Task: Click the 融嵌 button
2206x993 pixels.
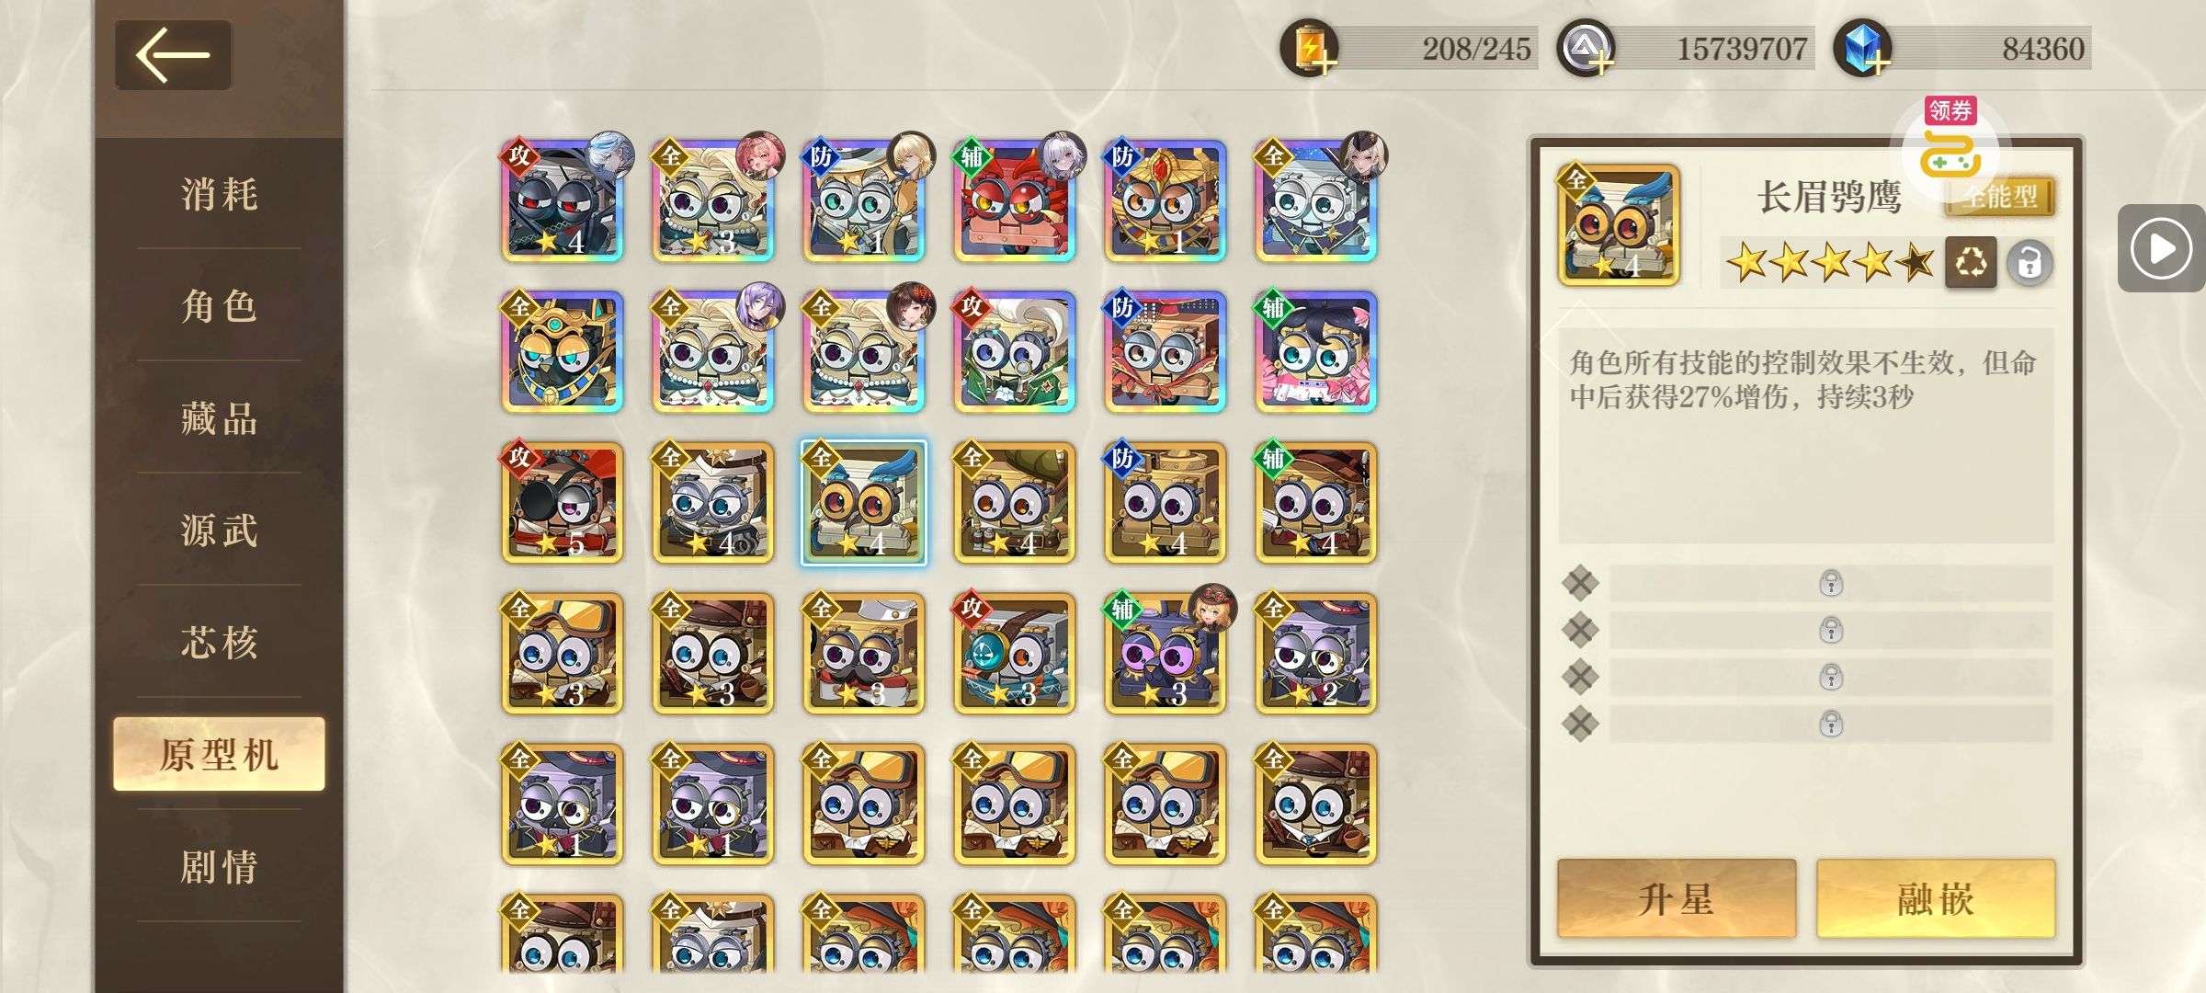Action: coord(1935,898)
